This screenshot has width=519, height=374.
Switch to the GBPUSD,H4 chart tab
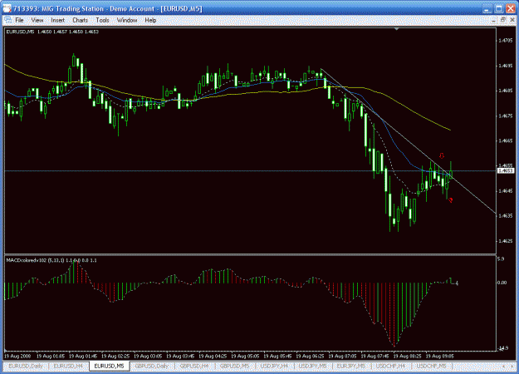coord(194,366)
